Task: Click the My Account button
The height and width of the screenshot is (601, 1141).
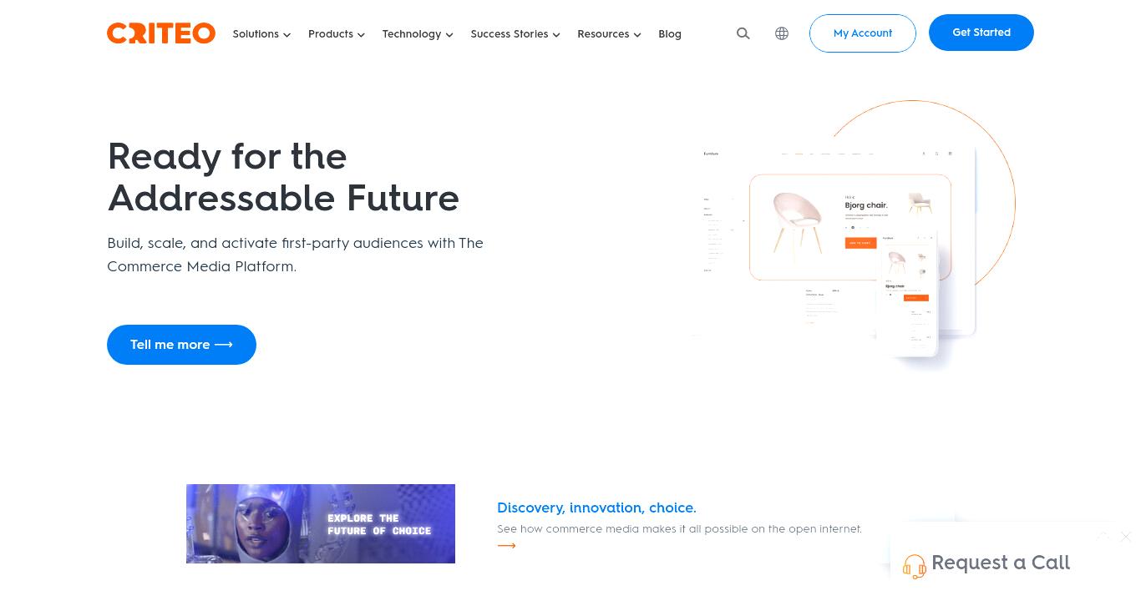Action: (863, 33)
